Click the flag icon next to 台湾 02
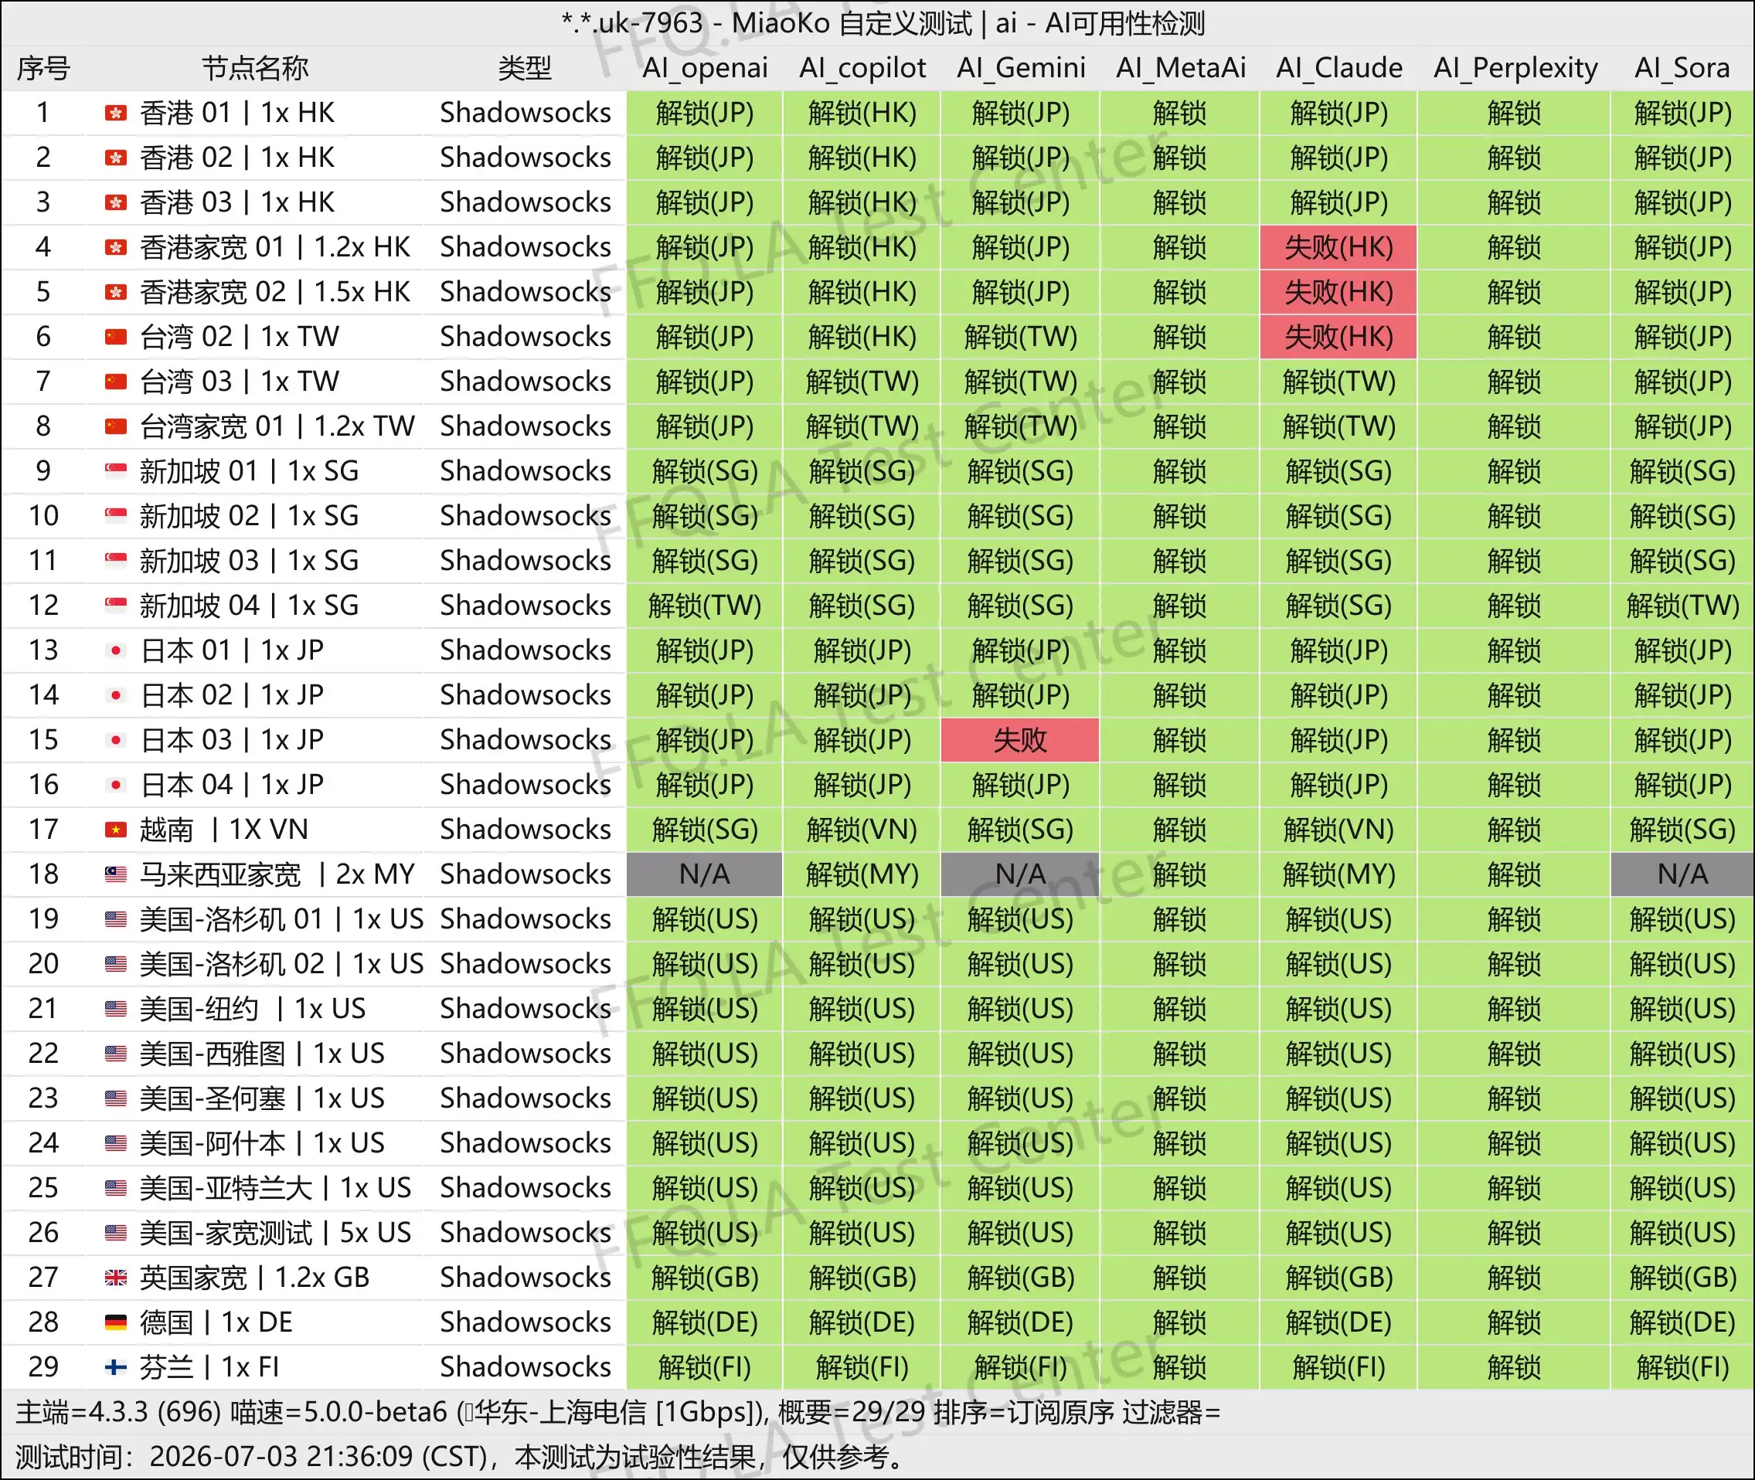Screen dimensions: 1755x1480 (116, 337)
